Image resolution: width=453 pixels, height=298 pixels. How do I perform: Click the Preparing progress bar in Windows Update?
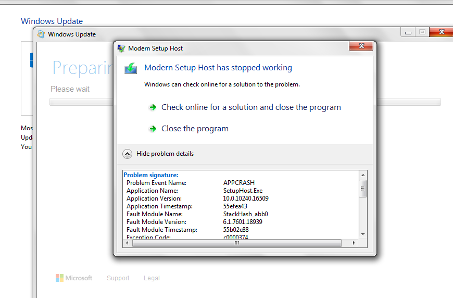click(245, 102)
